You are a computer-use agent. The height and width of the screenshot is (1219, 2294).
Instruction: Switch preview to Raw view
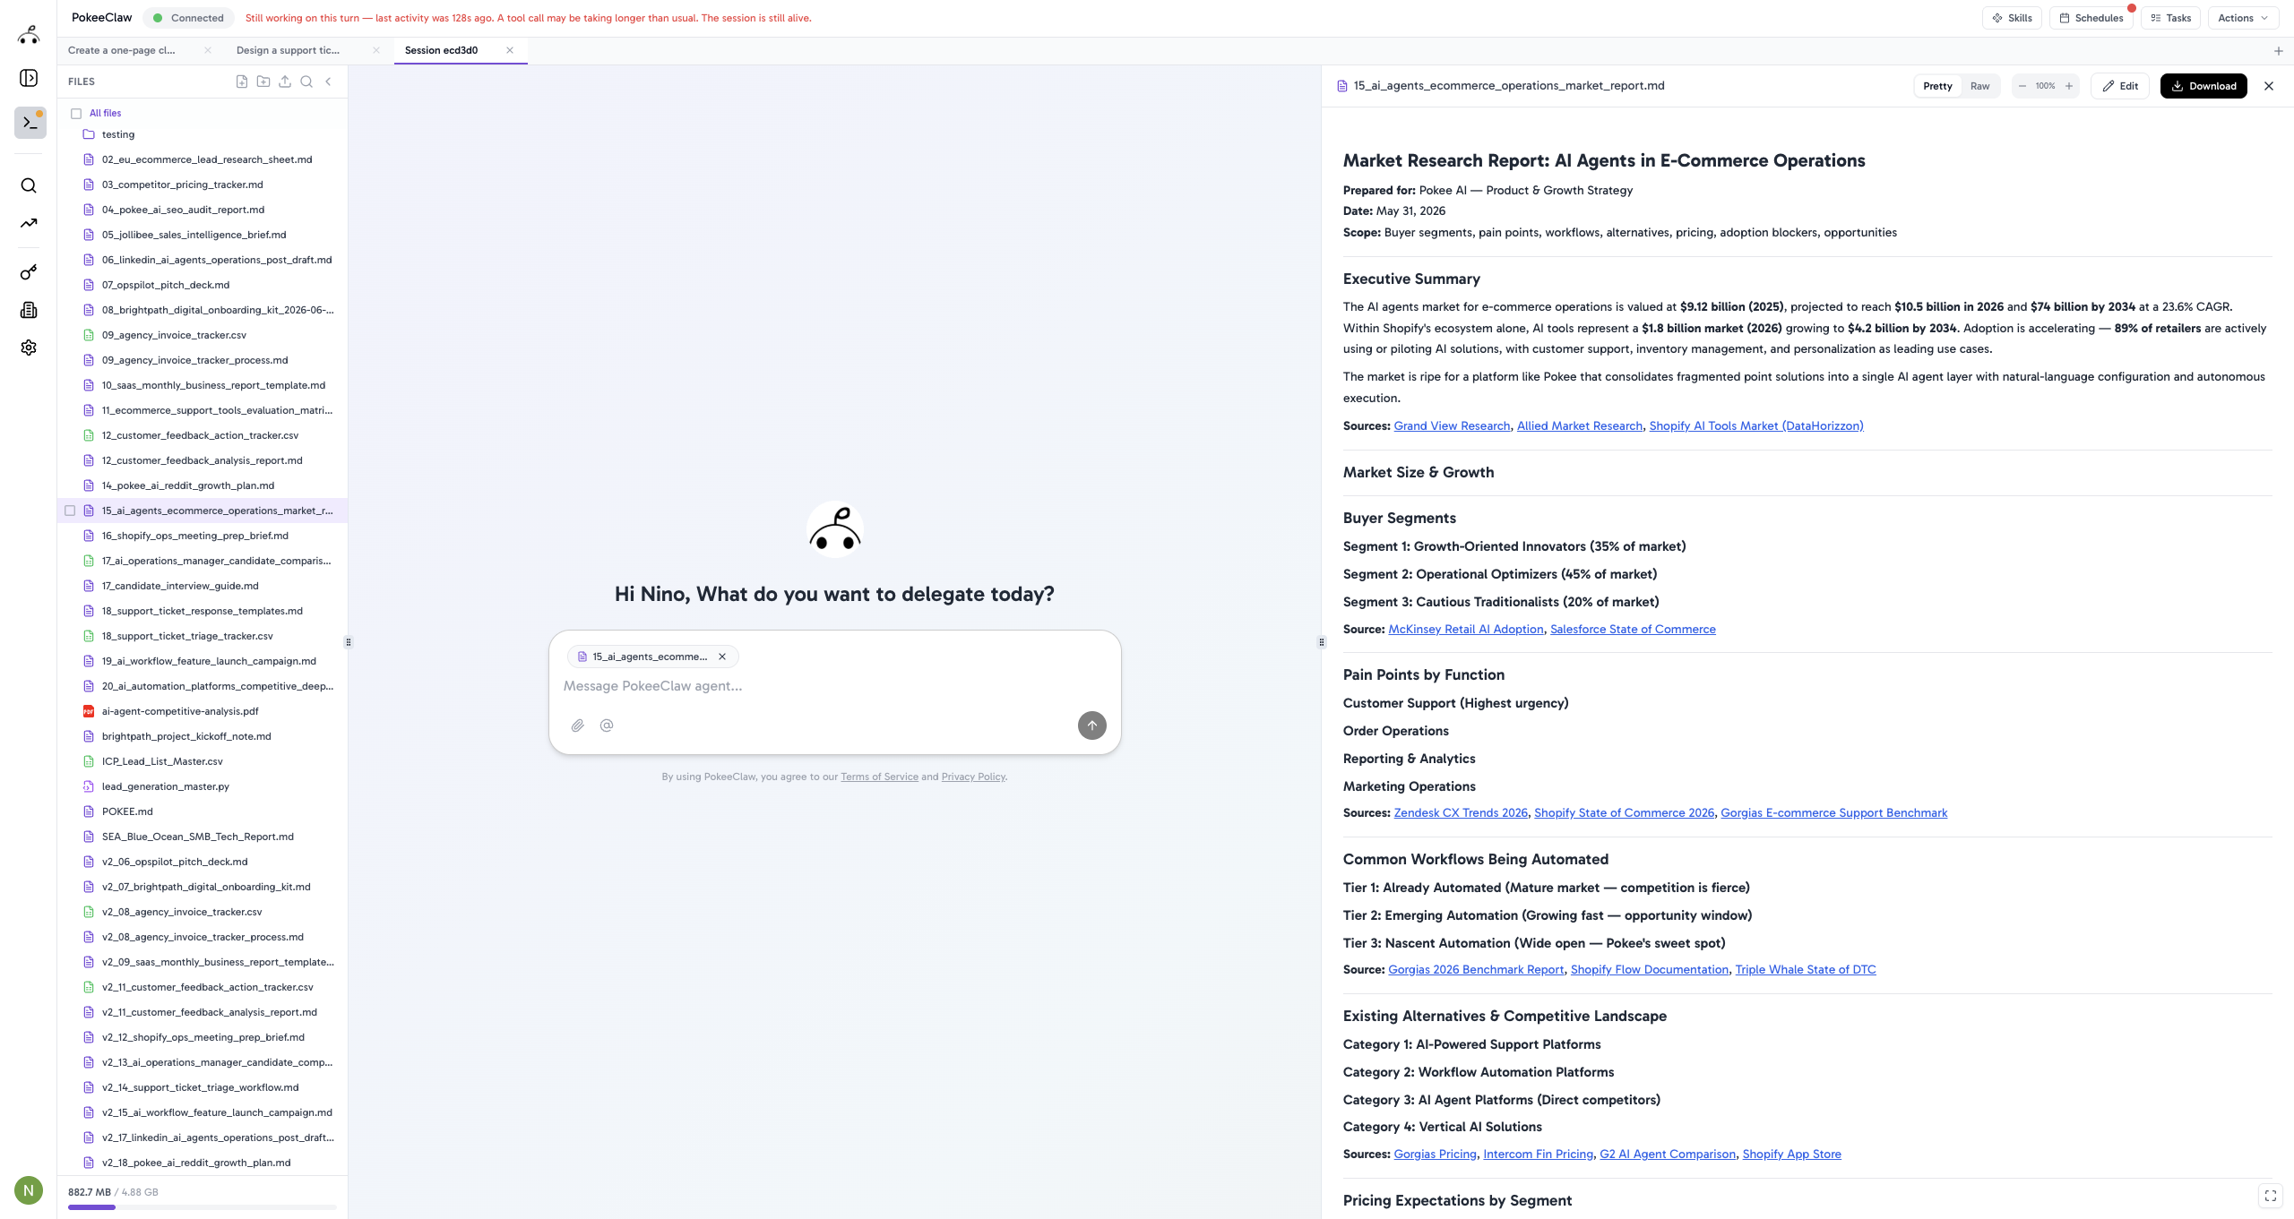click(1980, 86)
